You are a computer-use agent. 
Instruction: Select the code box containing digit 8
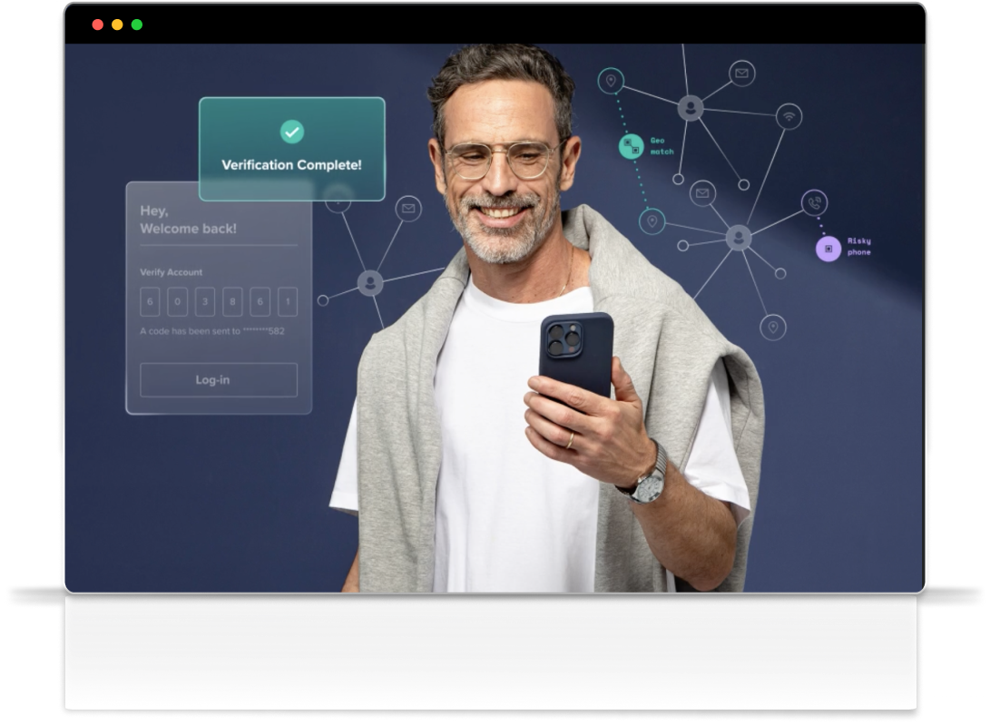pos(232,301)
